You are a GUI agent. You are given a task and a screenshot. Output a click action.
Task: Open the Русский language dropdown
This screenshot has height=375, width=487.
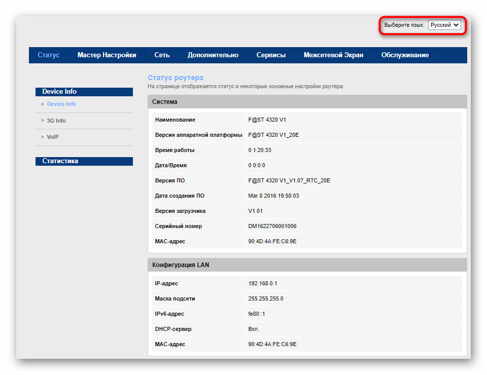(x=444, y=25)
